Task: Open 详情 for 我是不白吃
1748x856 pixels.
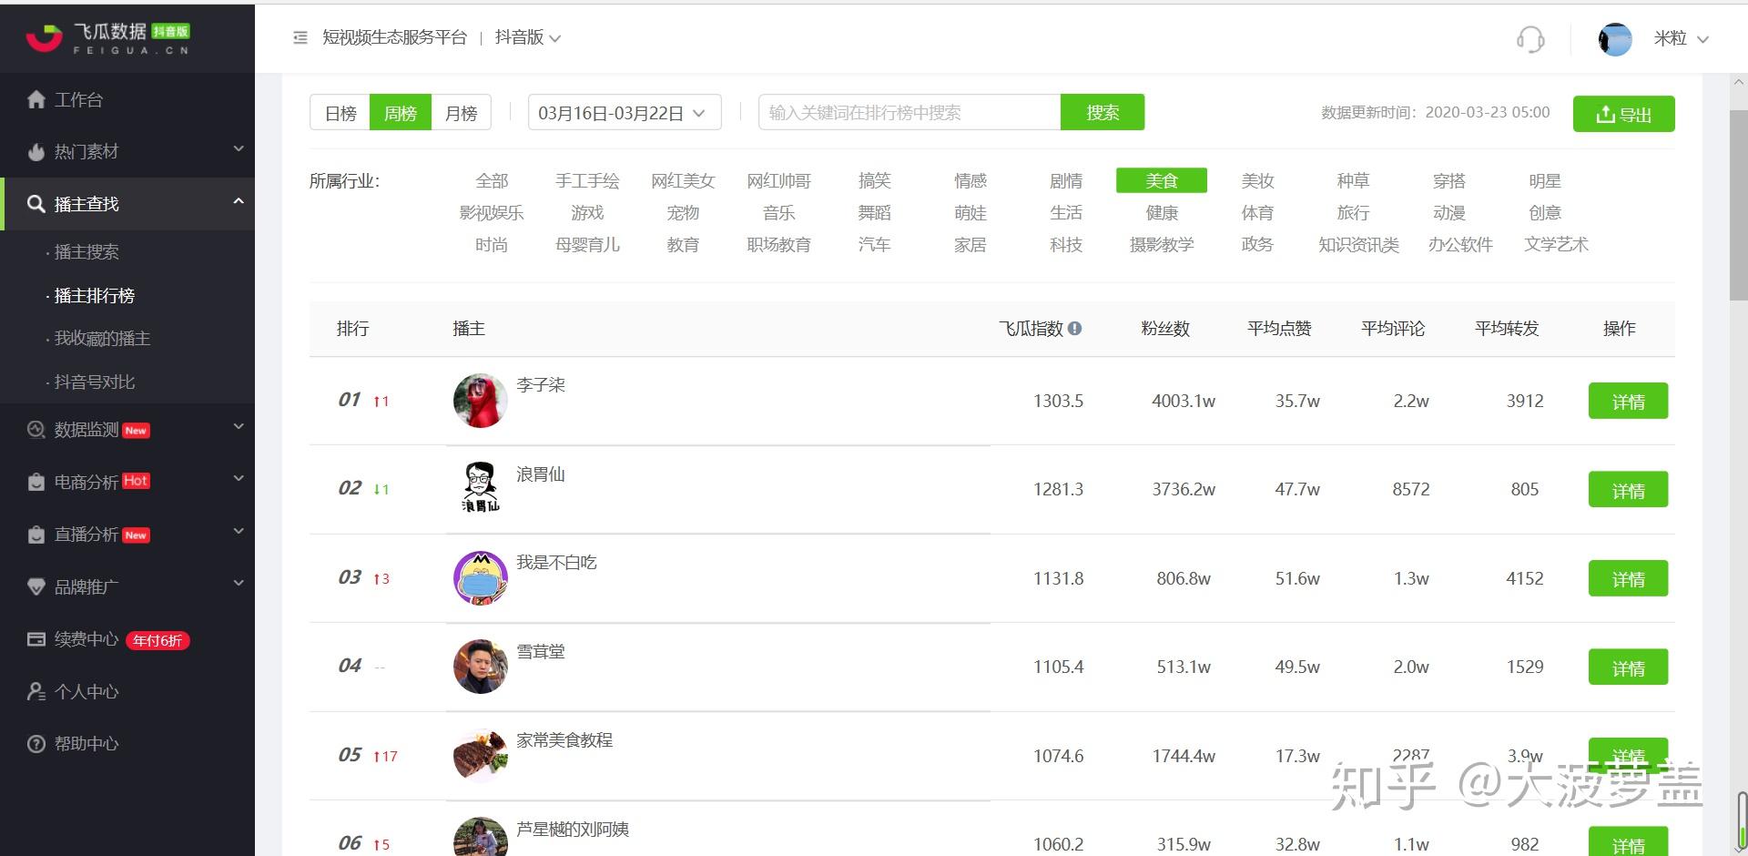Action: click(x=1628, y=578)
